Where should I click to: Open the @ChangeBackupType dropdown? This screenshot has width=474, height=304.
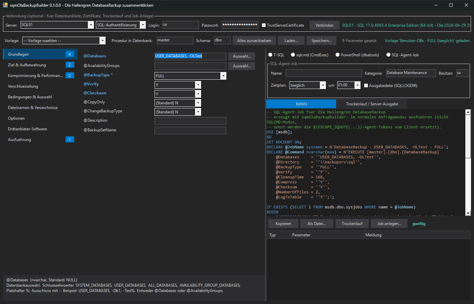(x=198, y=112)
